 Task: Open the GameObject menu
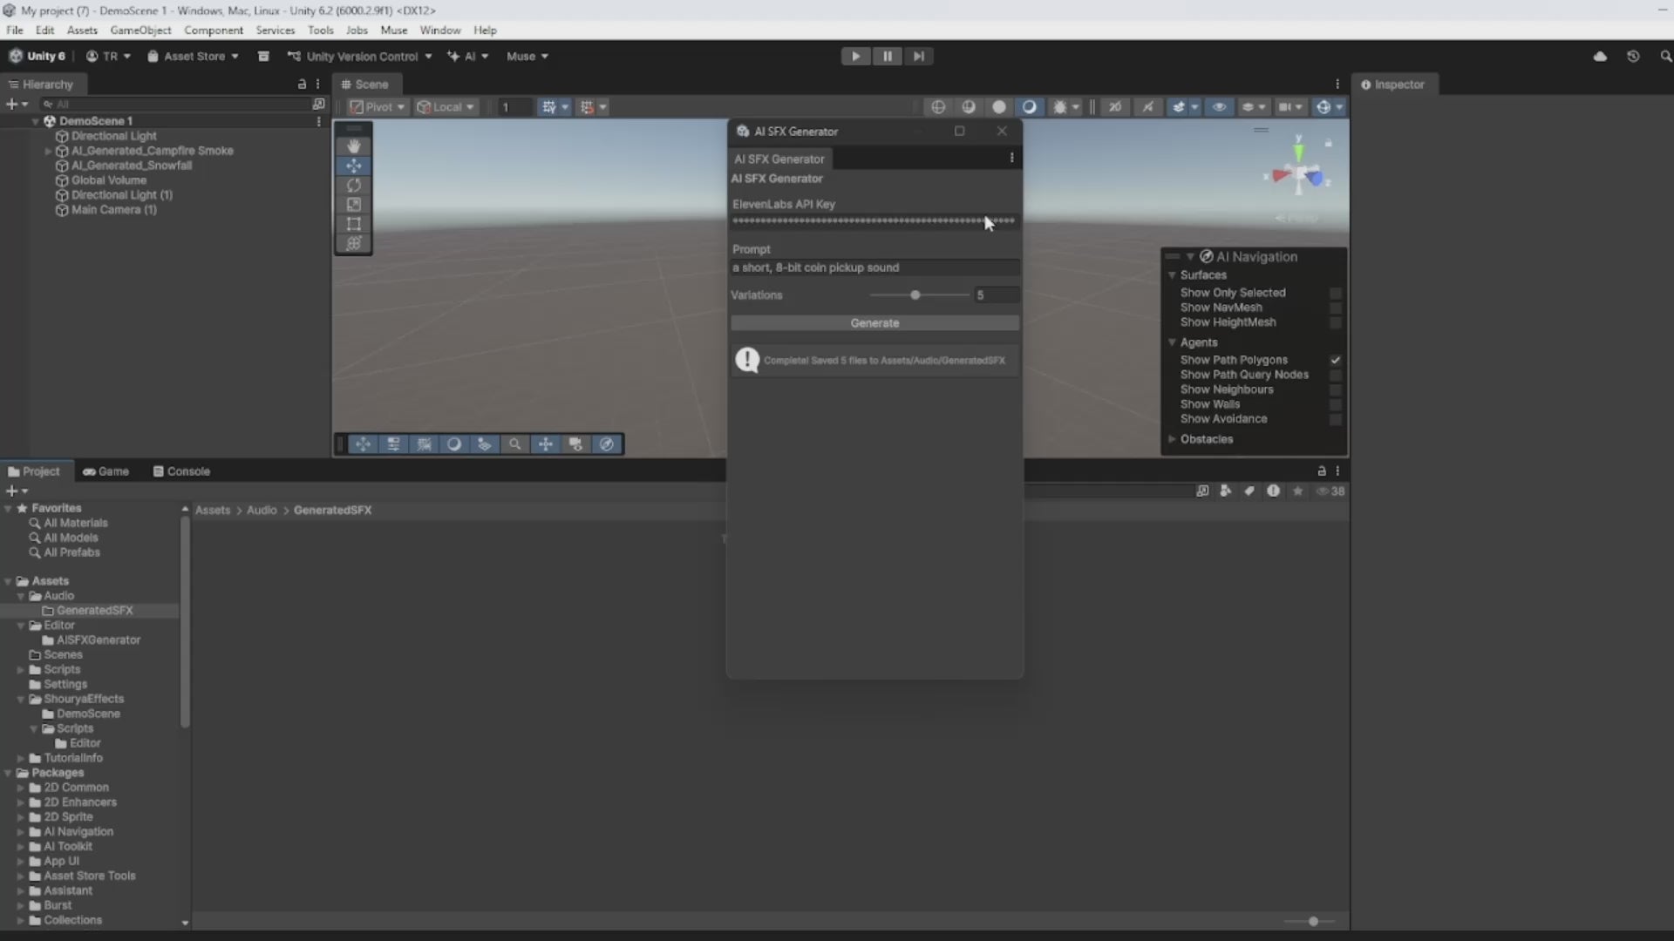point(140,30)
